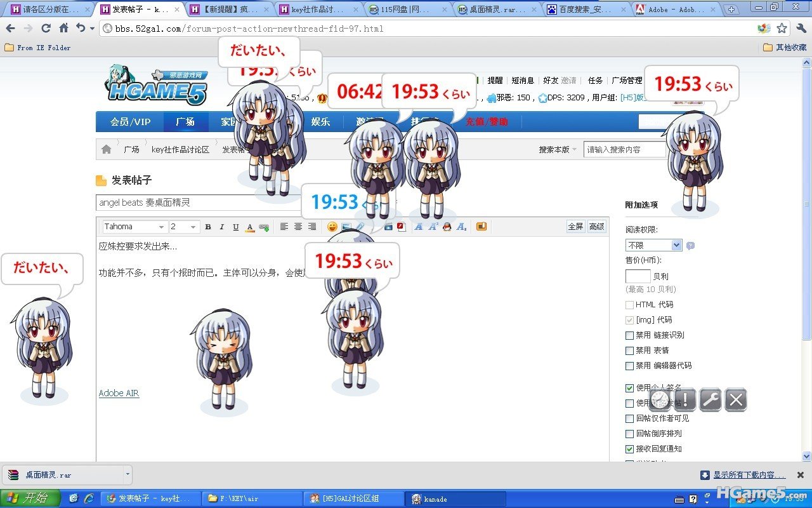Click the 全屏 fullscreen editor button
The width and height of the screenshot is (812, 508).
tap(575, 227)
